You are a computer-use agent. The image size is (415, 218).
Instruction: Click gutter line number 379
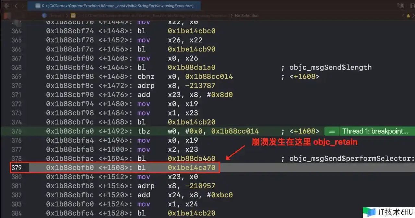[16, 168]
